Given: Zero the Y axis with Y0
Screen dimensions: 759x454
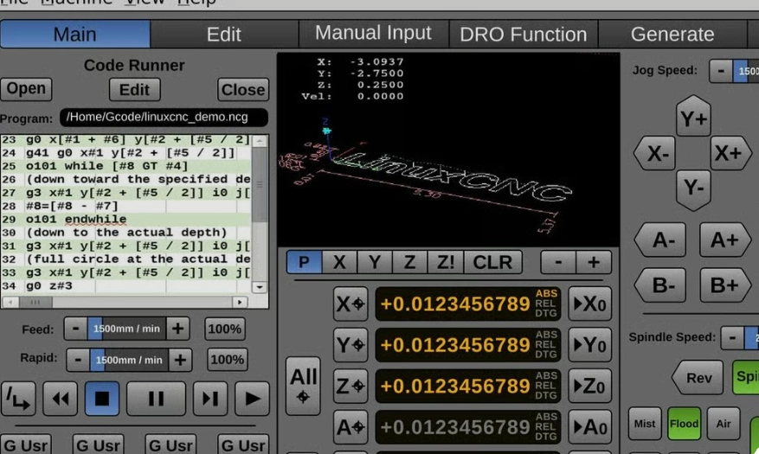Looking at the screenshot, I should pyautogui.click(x=590, y=345).
